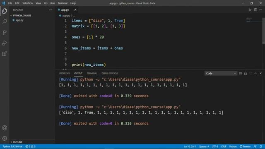Screen dimensions: 265x149
Task: Open the Run menu
Action: [x=53, y=3]
